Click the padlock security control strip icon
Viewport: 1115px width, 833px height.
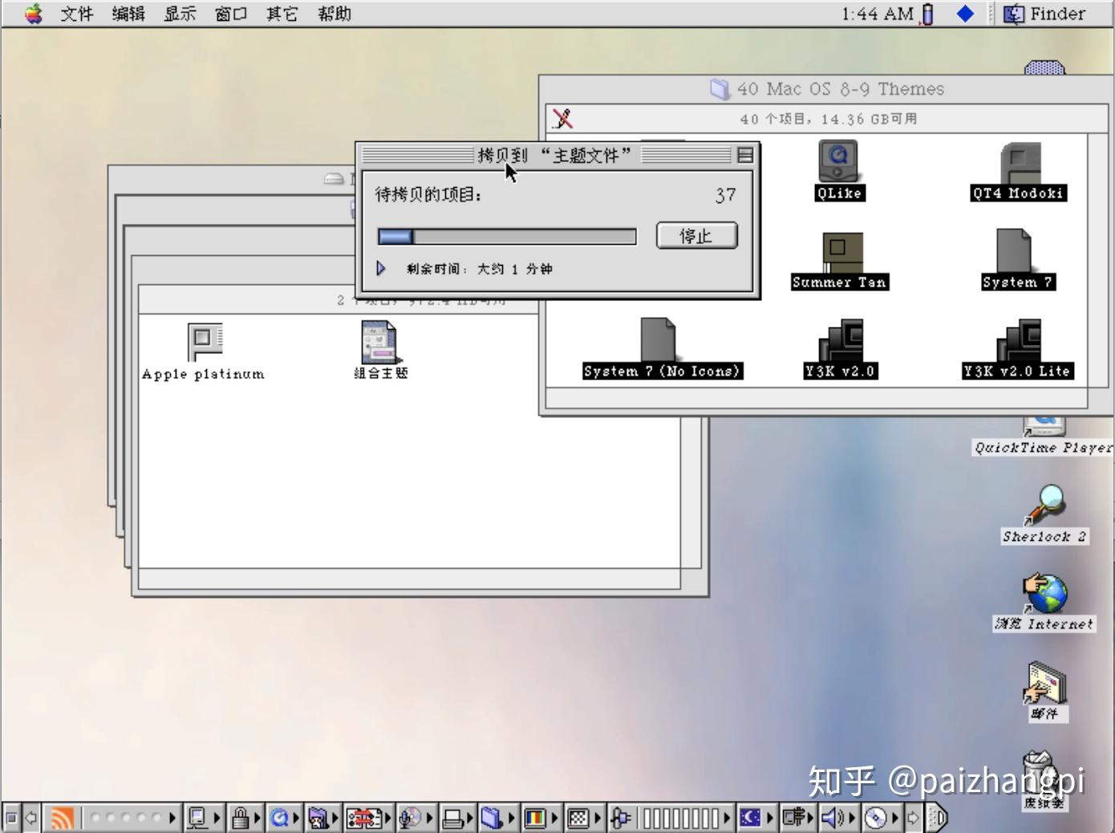click(240, 818)
